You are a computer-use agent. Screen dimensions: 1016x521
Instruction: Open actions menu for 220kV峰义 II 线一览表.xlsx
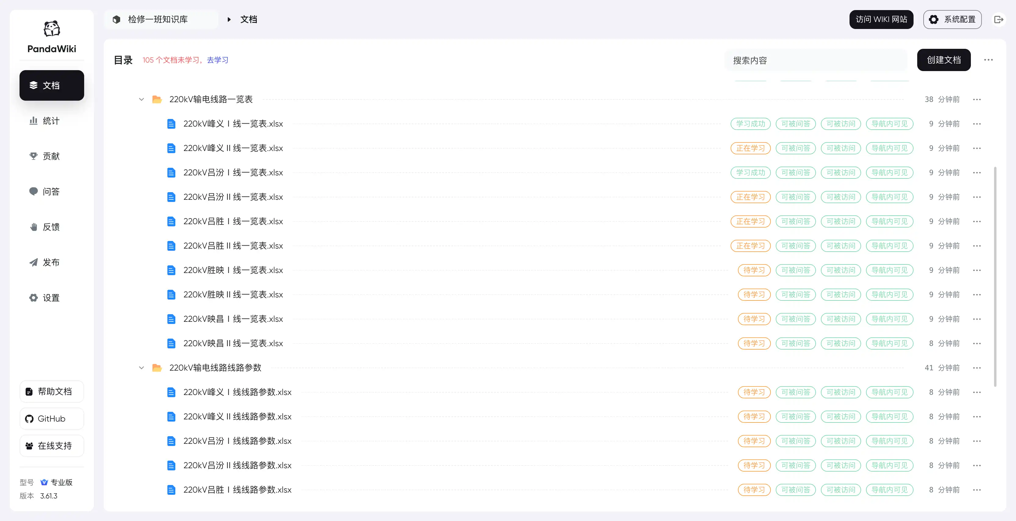977,148
